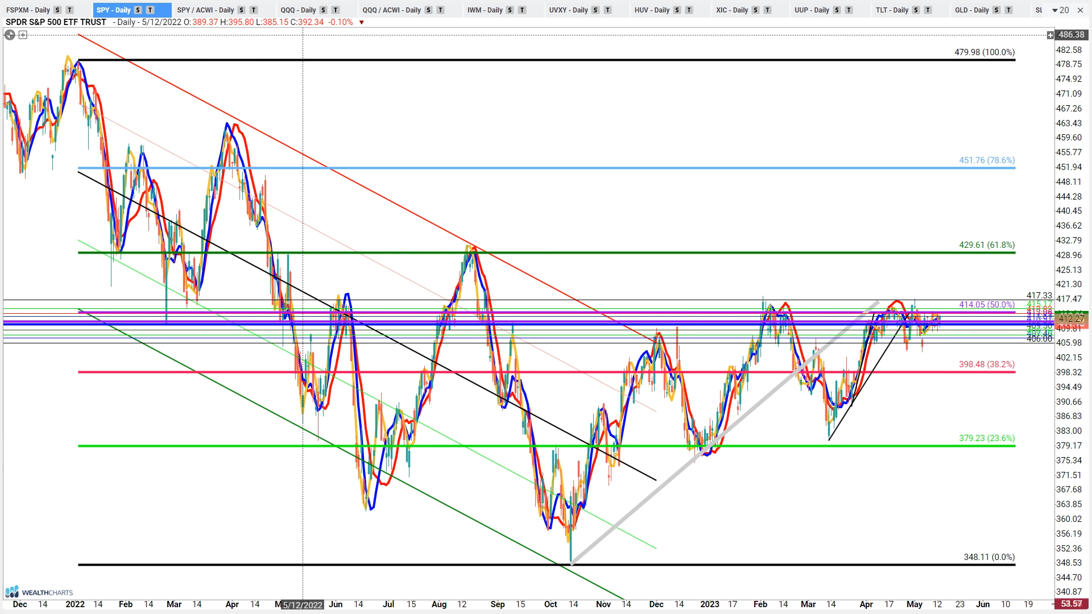This screenshot has width=1092, height=614.
Task: Click the T icon on the FSPXM tab
Action: pyautogui.click(x=69, y=10)
